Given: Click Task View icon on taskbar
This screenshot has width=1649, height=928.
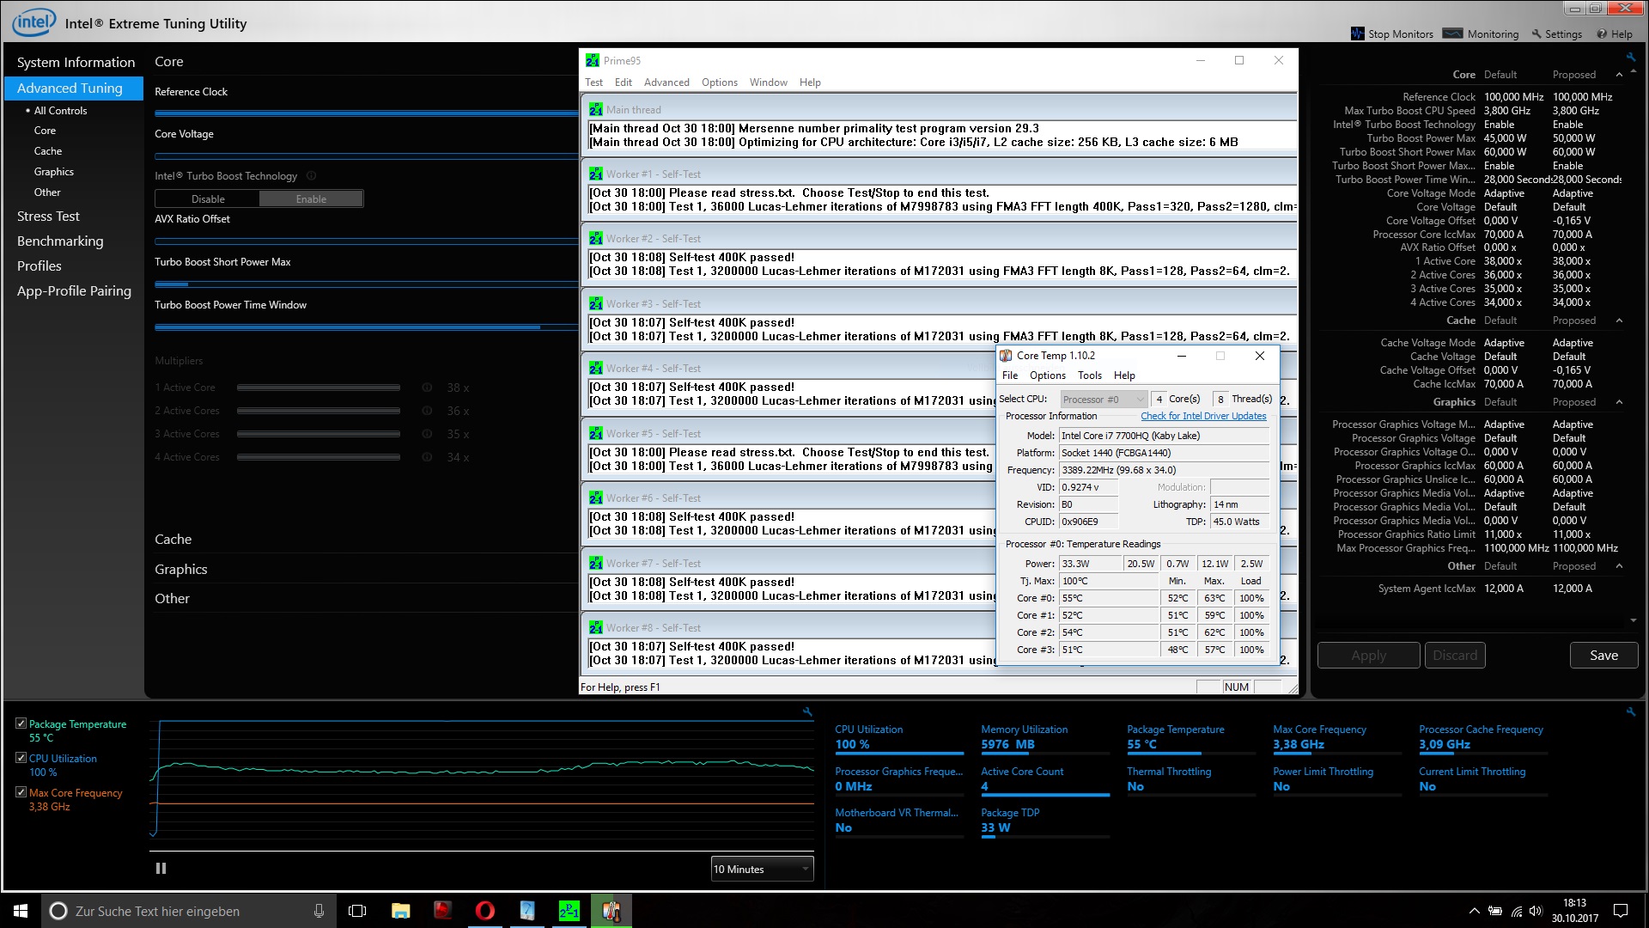Looking at the screenshot, I should tap(357, 911).
